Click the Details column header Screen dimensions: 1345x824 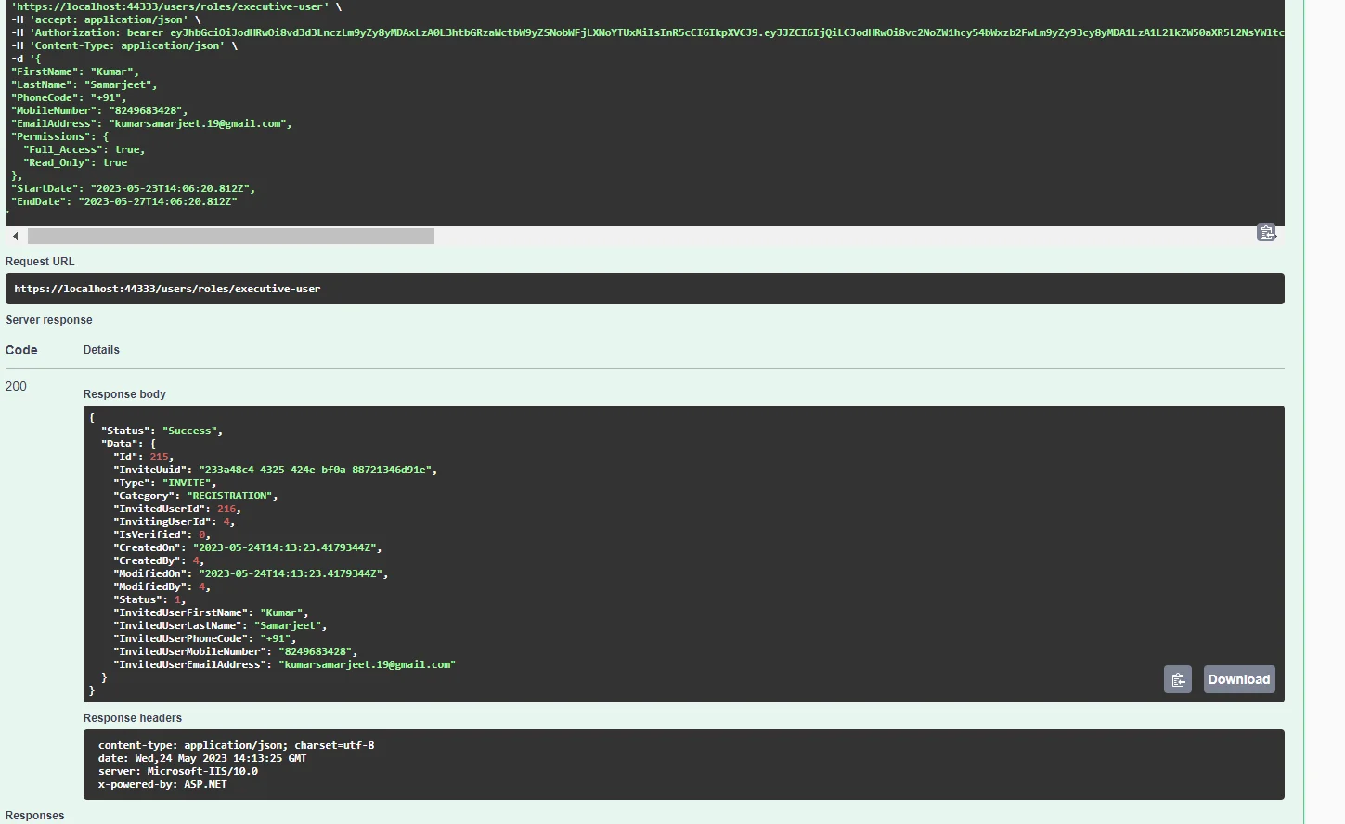click(101, 350)
